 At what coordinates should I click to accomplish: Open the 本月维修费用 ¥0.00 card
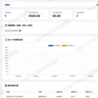pos(61,15)
